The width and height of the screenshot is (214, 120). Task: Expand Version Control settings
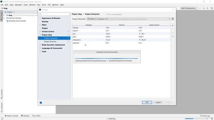[40, 31]
